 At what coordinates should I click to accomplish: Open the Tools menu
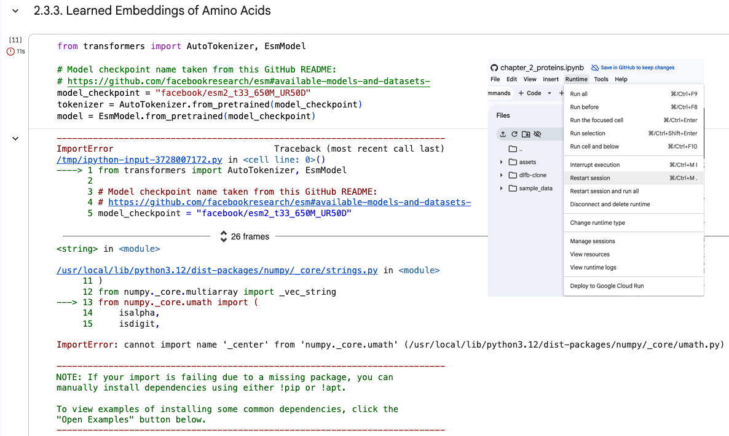601,79
